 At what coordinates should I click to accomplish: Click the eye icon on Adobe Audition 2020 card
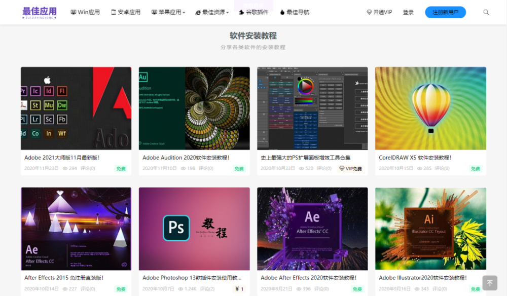point(184,168)
